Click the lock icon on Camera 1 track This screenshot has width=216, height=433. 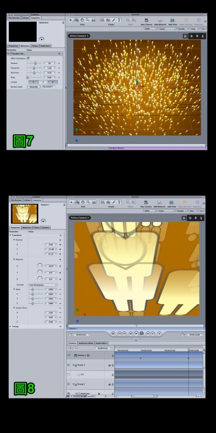coord(112,356)
